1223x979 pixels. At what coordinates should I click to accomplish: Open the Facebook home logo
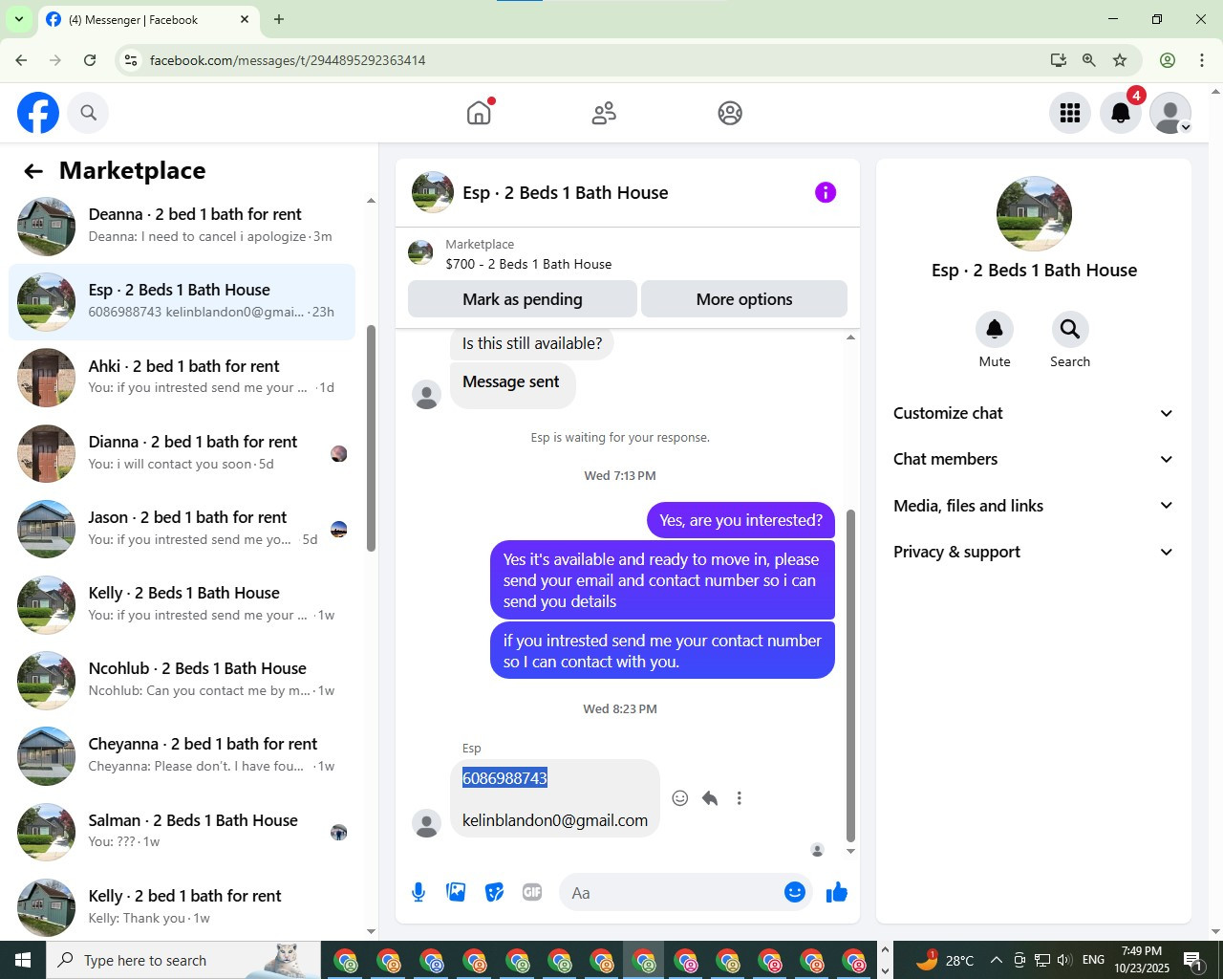point(38,113)
